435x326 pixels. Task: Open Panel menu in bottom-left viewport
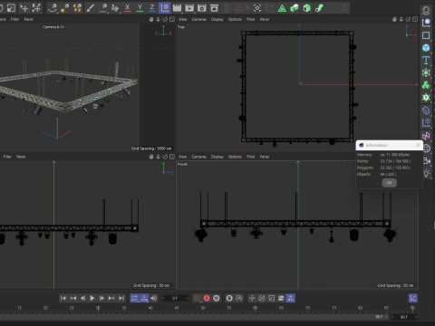tap(21, 157)
